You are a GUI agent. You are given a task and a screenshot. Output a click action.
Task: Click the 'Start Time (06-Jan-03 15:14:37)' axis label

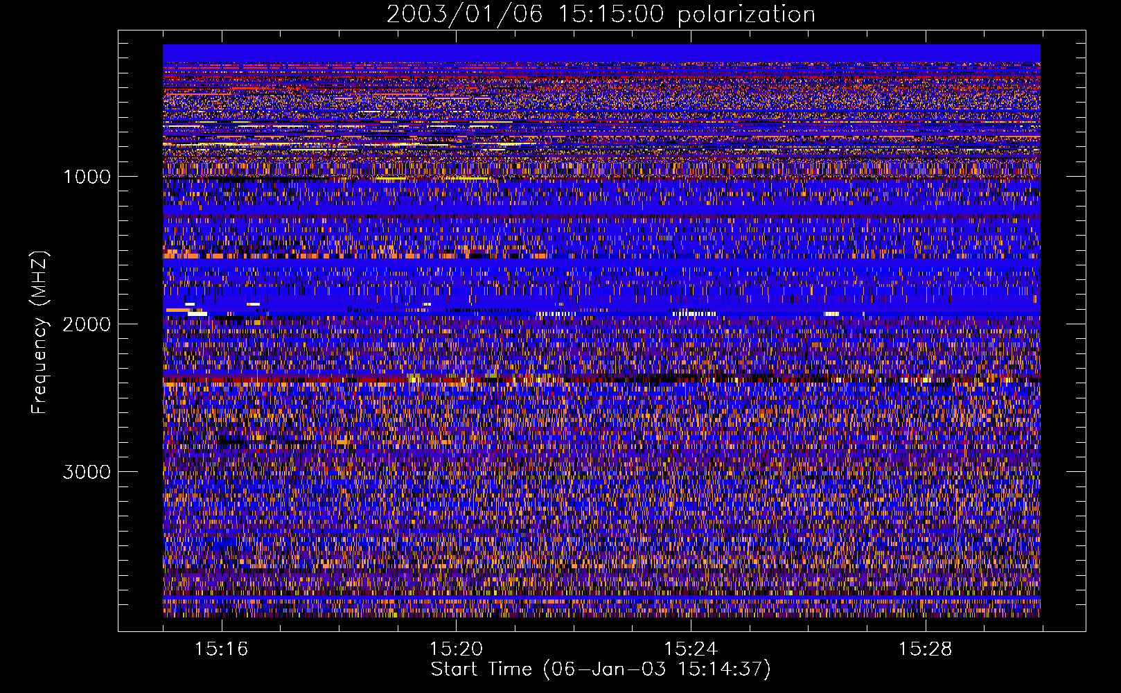point(601,669)
